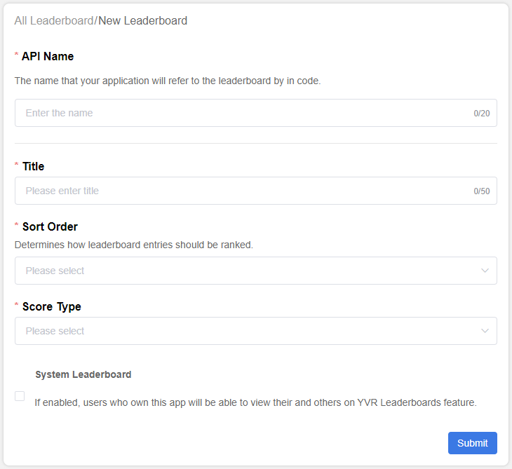The image size is (512, 469).
Task: Click the Title field label
Action: coord(33,166)
